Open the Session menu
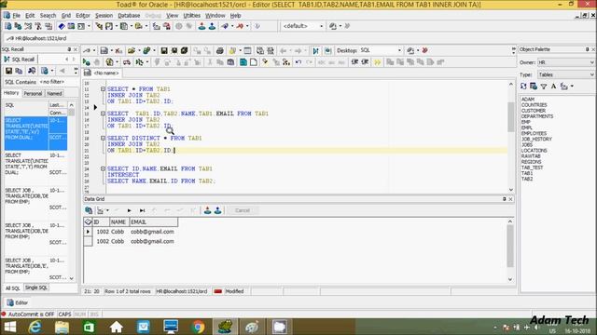Image resolution: width=597 pixels, height=335 pixels. [x=104, y=16]
